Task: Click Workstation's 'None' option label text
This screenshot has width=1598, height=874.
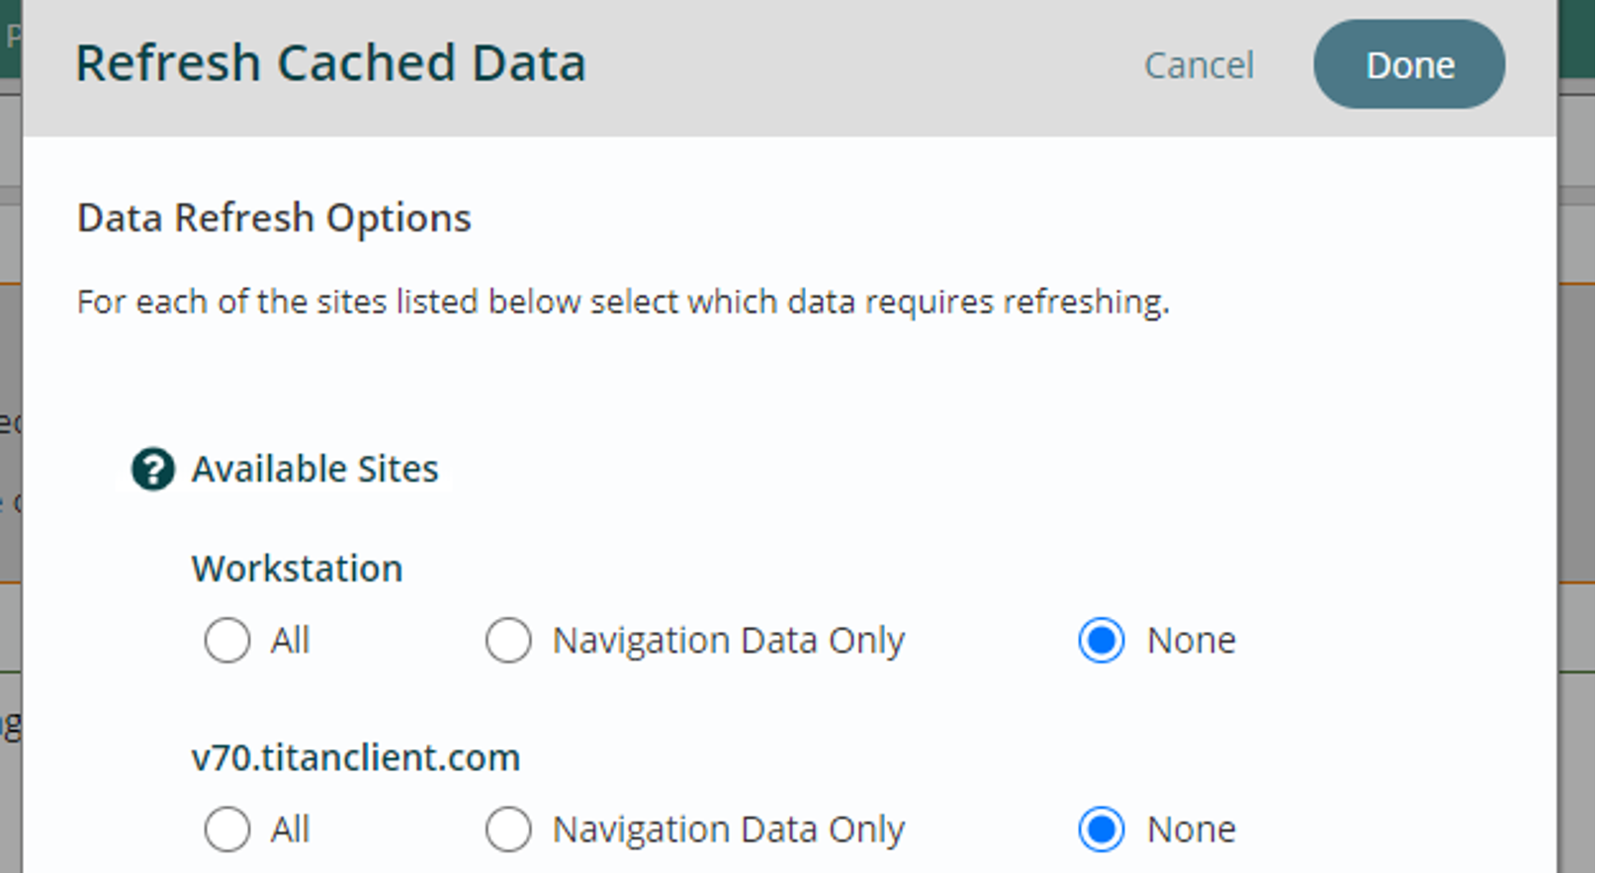Action: point(1191,641)
